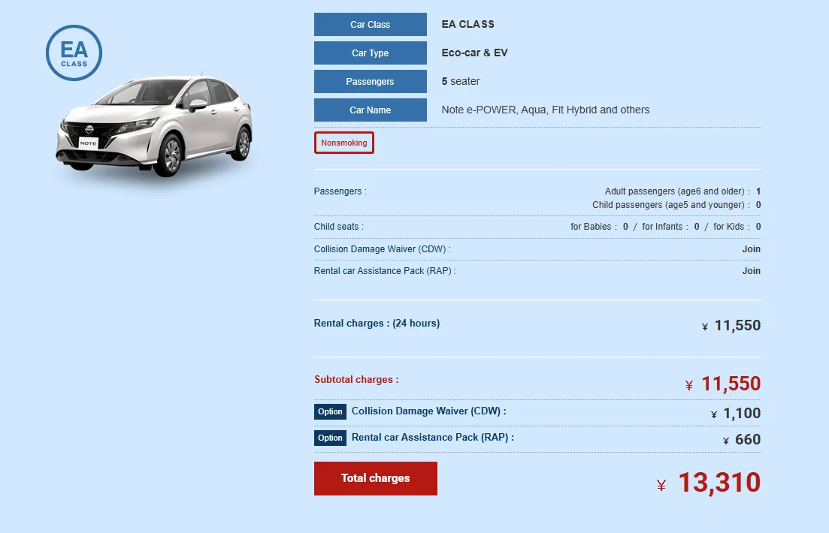The height and width of the screenshot is (533, 829).
Task: Click the Car Name label
Action: 370,110
